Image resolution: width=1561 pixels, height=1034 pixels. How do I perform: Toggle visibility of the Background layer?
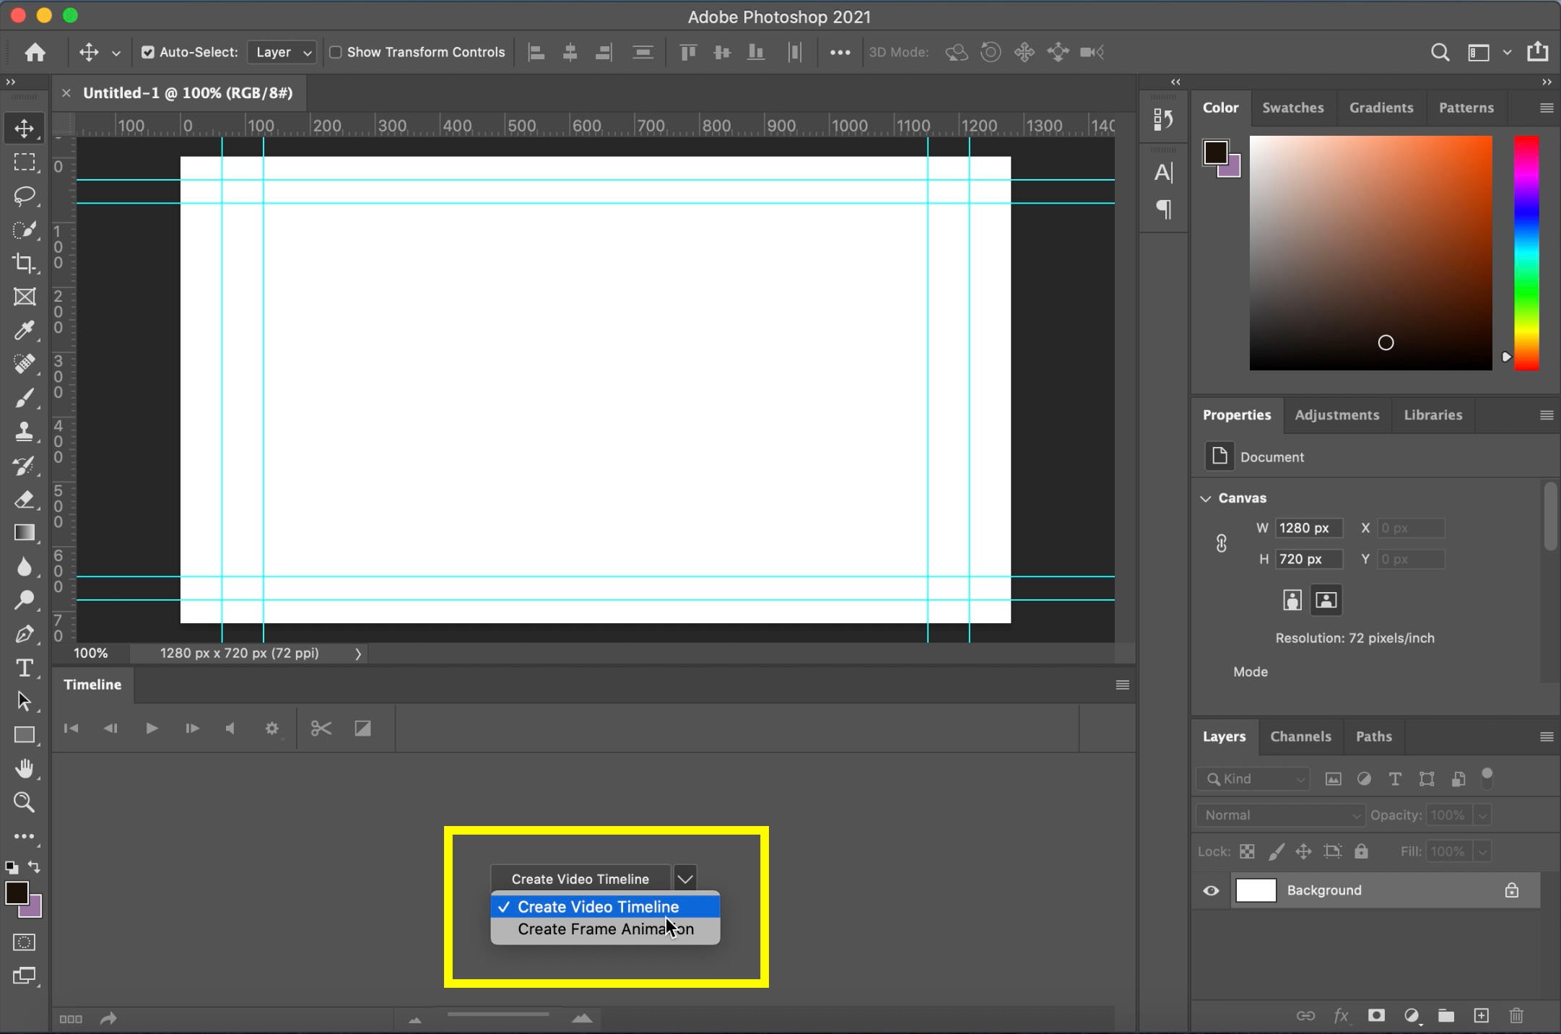coord(1211,890)
